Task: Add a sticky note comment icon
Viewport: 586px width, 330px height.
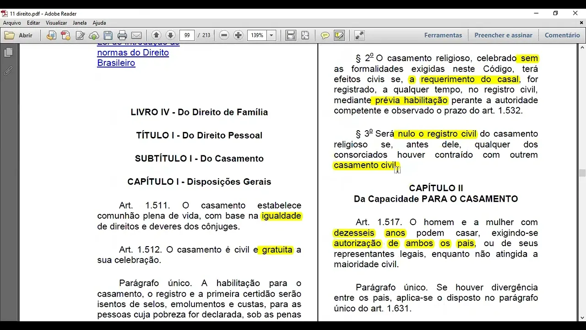Action: [325, 35]
